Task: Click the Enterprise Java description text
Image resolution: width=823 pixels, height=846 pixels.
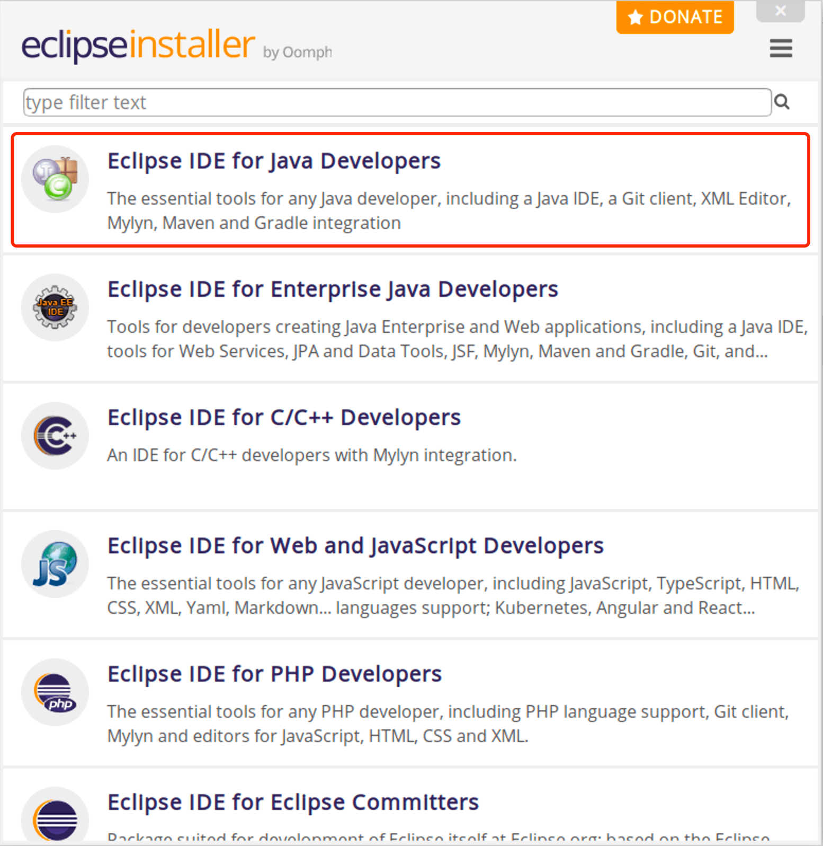Action: (x=458, y=339)
